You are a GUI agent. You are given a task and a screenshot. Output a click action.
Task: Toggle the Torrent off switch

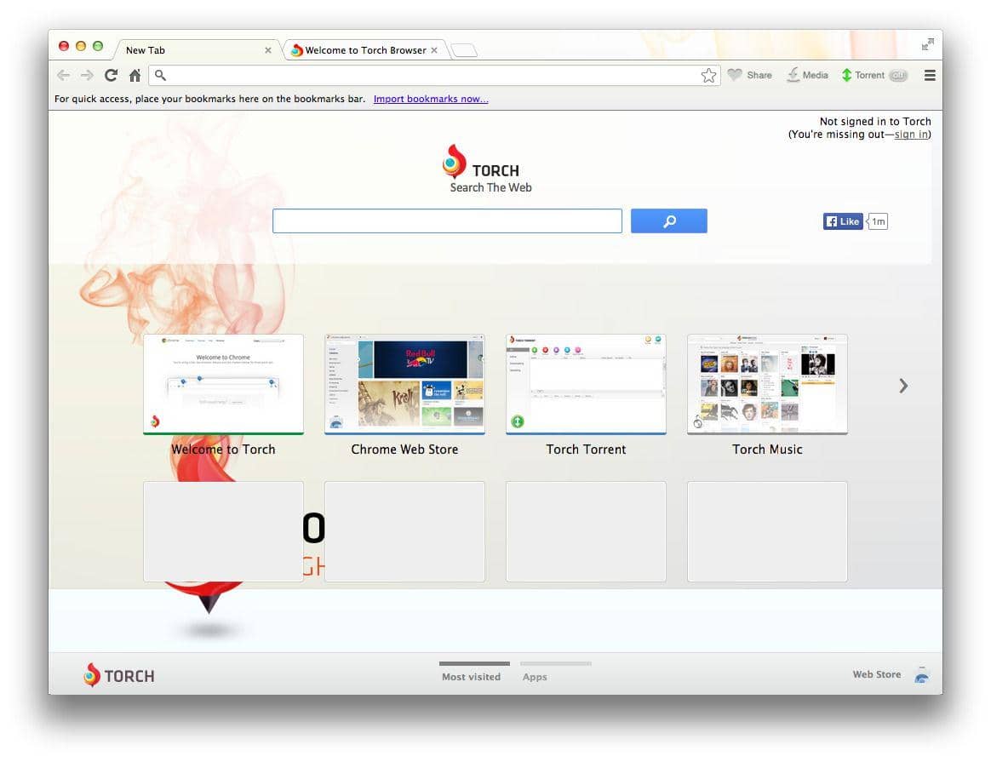tap(897, 75)
